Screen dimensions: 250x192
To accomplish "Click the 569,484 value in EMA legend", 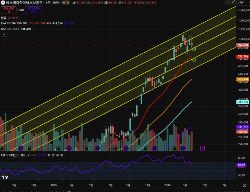I will [46, 23].
